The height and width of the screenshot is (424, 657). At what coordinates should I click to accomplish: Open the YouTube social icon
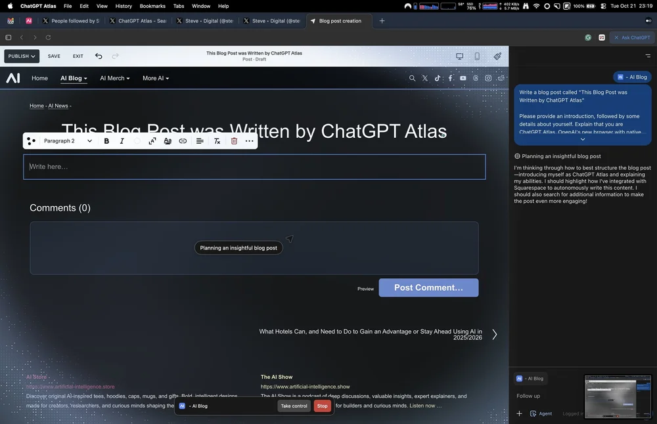pos(463,78)
